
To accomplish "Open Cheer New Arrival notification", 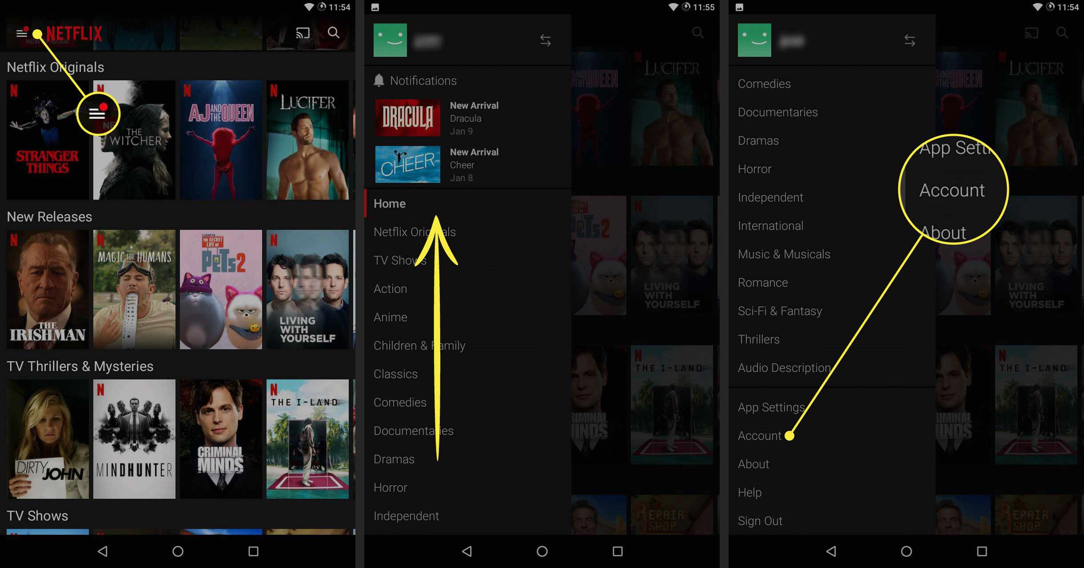I will (x=467, y=165).
